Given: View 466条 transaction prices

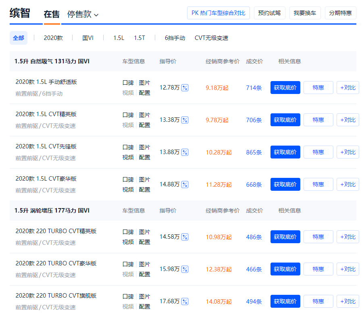Looking at the screenshot, I should coord(254,269).
